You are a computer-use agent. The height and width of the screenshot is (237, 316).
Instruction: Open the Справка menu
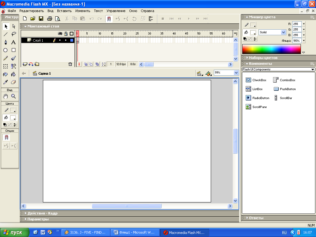coord(147,11)
